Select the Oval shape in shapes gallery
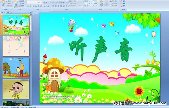The width and height of the screenshot is (169, 108). (x=96, y=1)
